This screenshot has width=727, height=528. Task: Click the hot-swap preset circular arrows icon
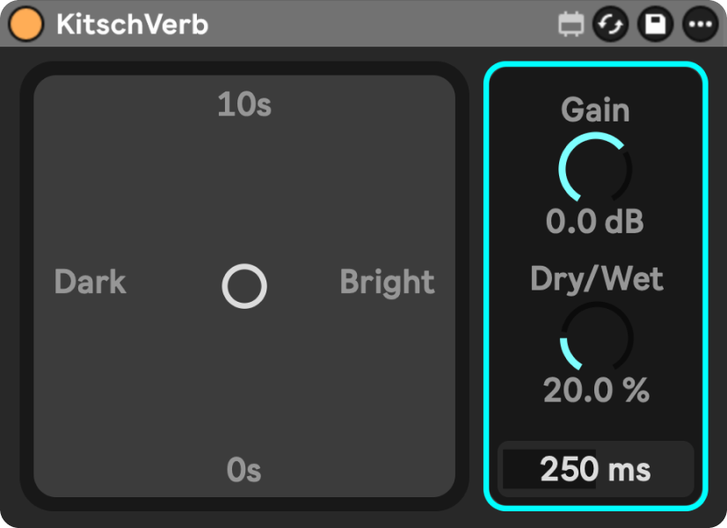point(610,24)
